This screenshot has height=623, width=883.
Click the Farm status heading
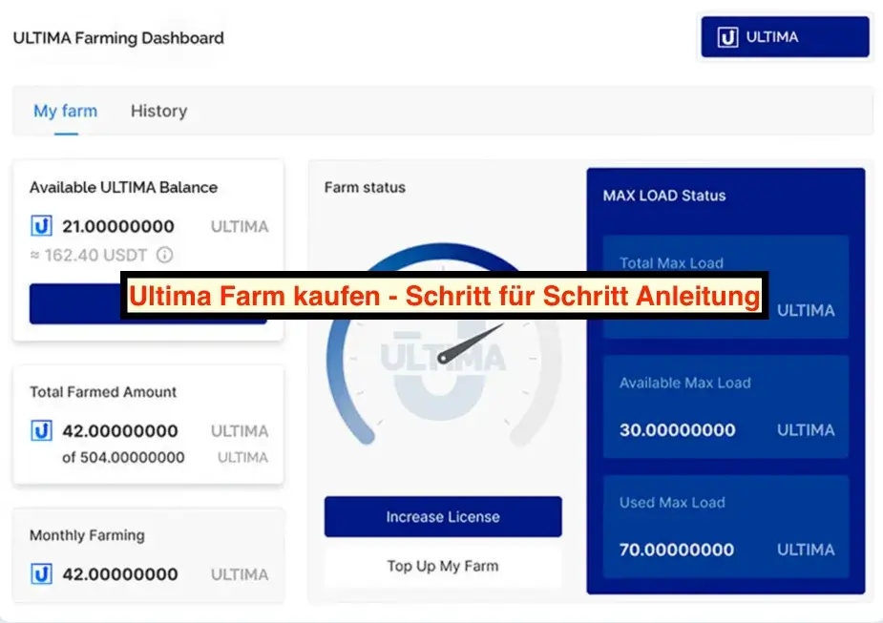pyautogui.click(x=365, y=187)
